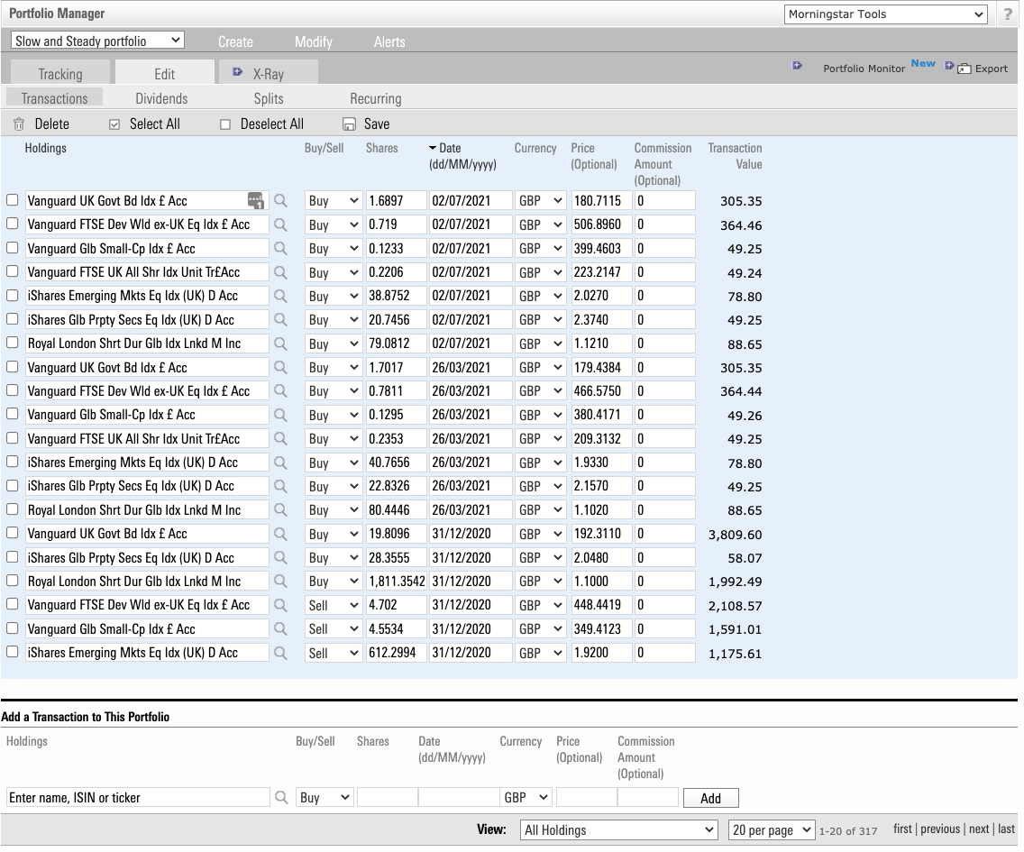Viewport: 1024px width, 852px height.
Task: Change the 20 per page dropdown
Action: click(x=771, y=829)
